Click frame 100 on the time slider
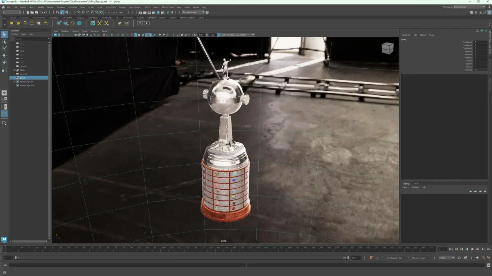 point(163,249)
